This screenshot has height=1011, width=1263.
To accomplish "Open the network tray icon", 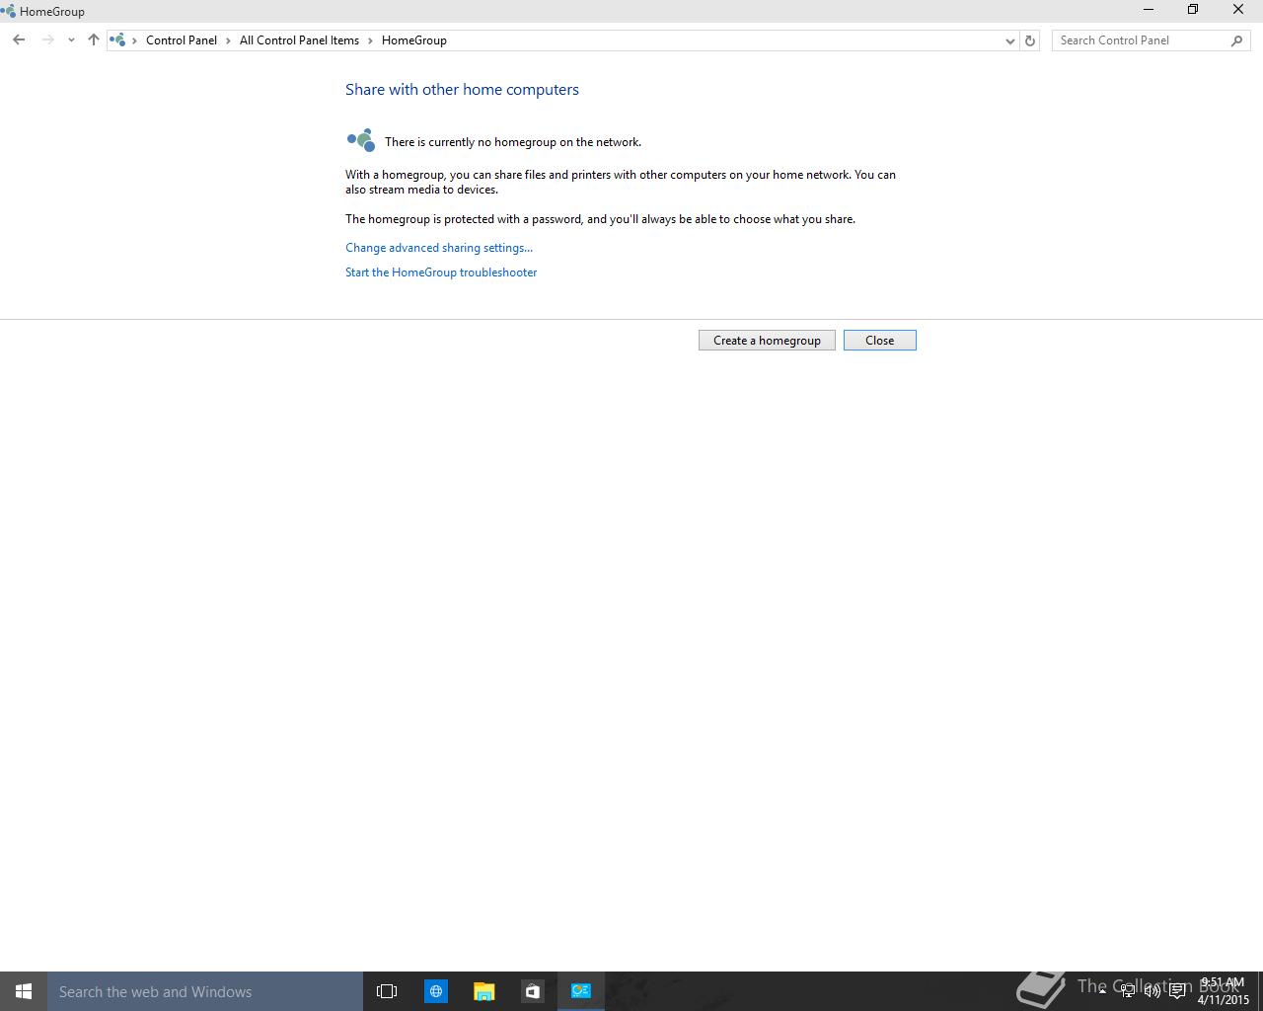I will 1127,991.
